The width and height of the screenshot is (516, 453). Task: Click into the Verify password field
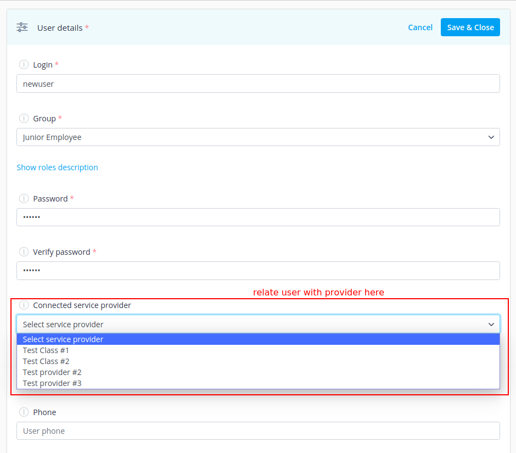[258, 271]
